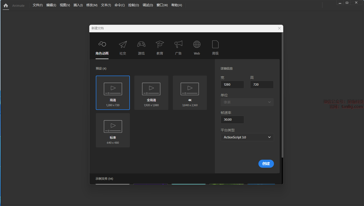Screen dimensions: 364x206
Task: Choose the 4K 3840 x 2160 preset
Action: point(190,93)
